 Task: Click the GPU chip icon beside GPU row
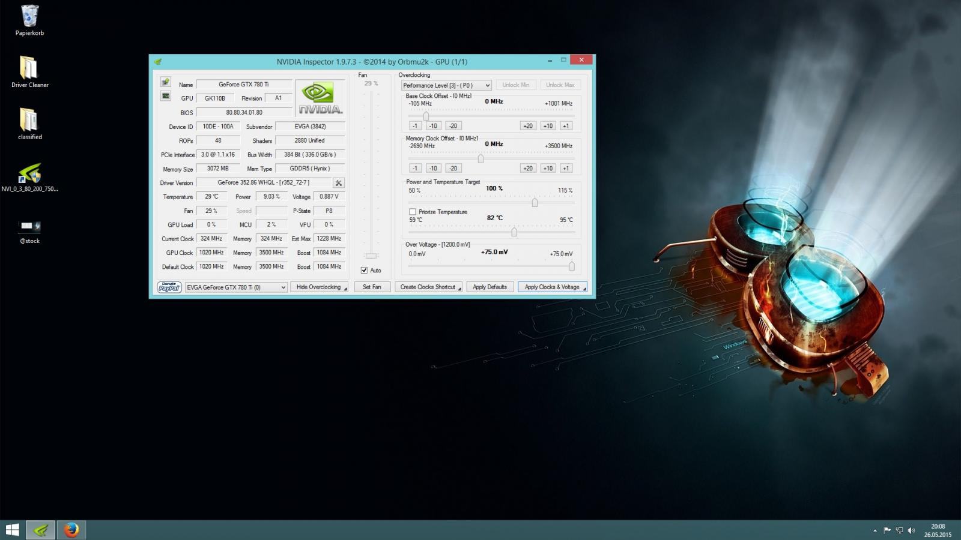165,96
